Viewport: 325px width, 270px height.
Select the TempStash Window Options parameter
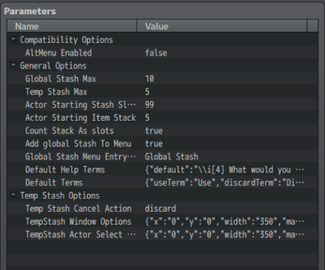[78, 222]
